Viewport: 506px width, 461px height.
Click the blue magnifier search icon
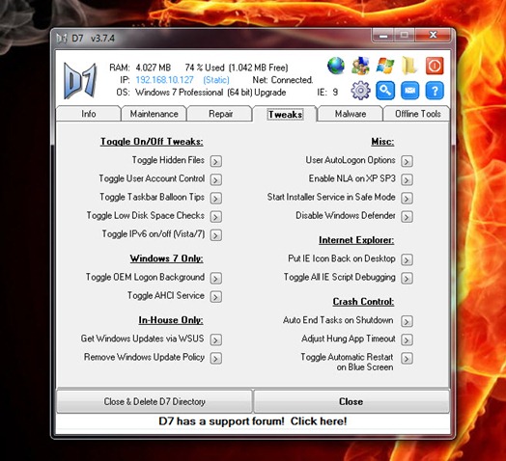pyautogui.click(x=385, y=91)
